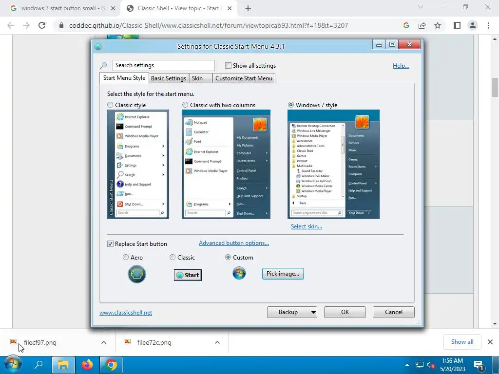Viewport: 499px width, 374px height.
Task: Reload the page in Chrome
Action: coord(42,25)
